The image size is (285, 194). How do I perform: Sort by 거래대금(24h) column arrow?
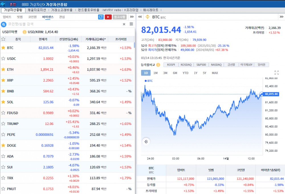(x=105, y=39)
